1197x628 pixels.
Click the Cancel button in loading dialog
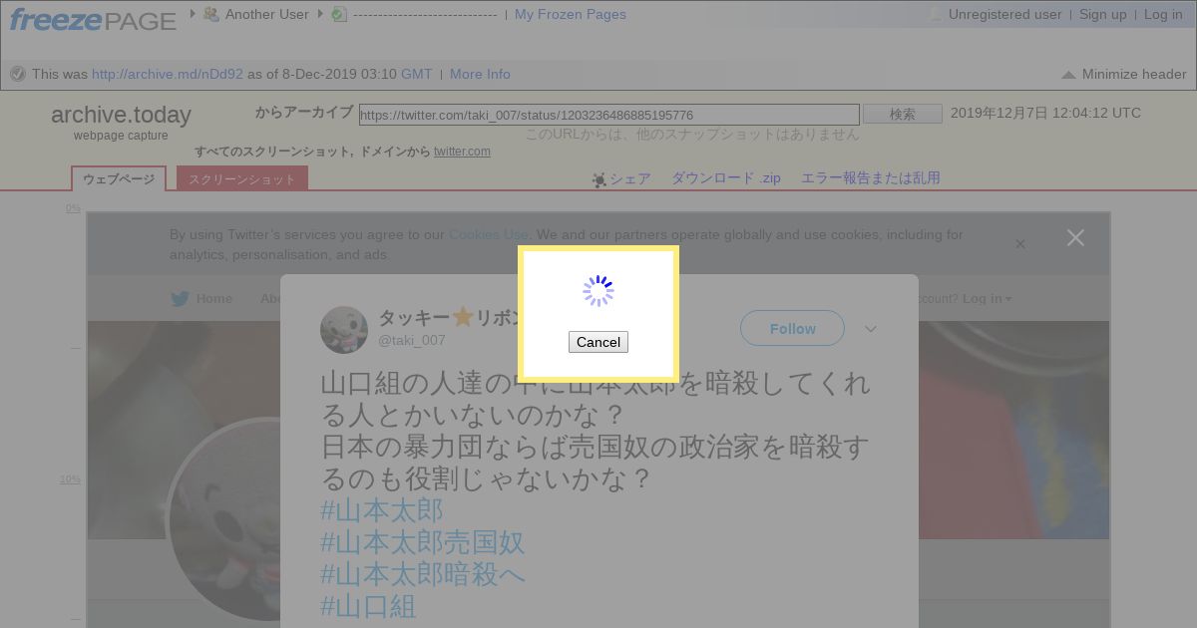[x=598, y=342]
